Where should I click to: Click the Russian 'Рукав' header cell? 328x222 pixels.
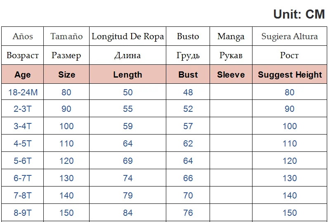pos(231,55)
